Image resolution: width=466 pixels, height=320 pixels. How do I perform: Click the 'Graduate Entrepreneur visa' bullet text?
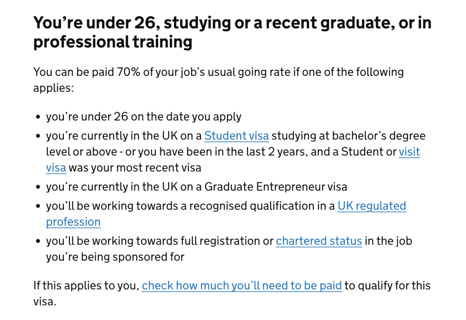[276, 187]
